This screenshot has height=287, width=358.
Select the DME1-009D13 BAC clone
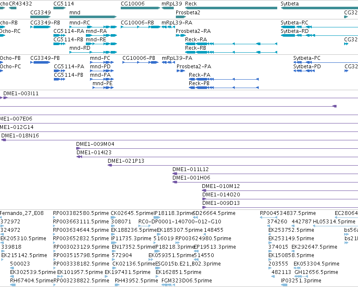point(280,207)
